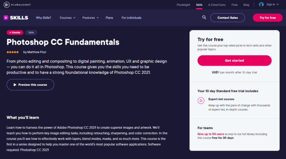Click the expert-led courses play icon
Viewport: 286px width, 159px height.
pyautogui.click(x=201, y=100)
